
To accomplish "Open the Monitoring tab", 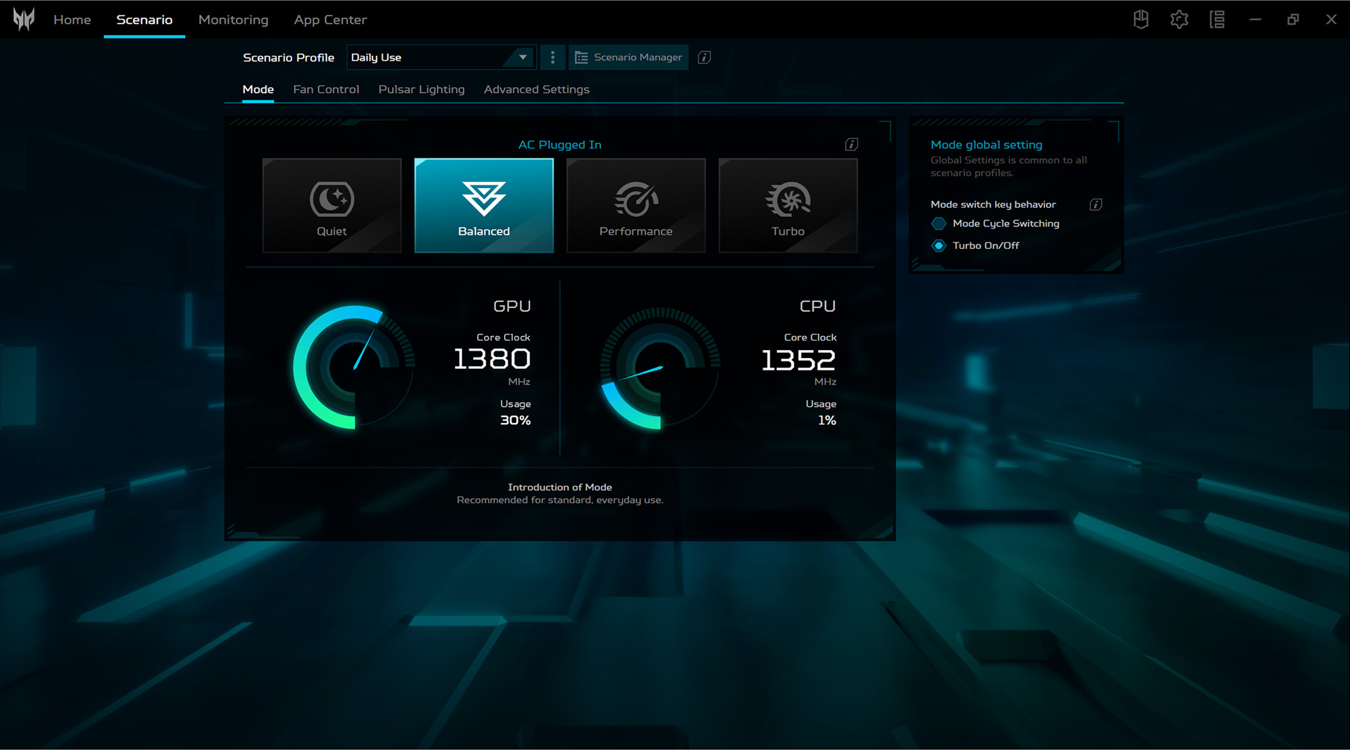I will tap(234, 20).
